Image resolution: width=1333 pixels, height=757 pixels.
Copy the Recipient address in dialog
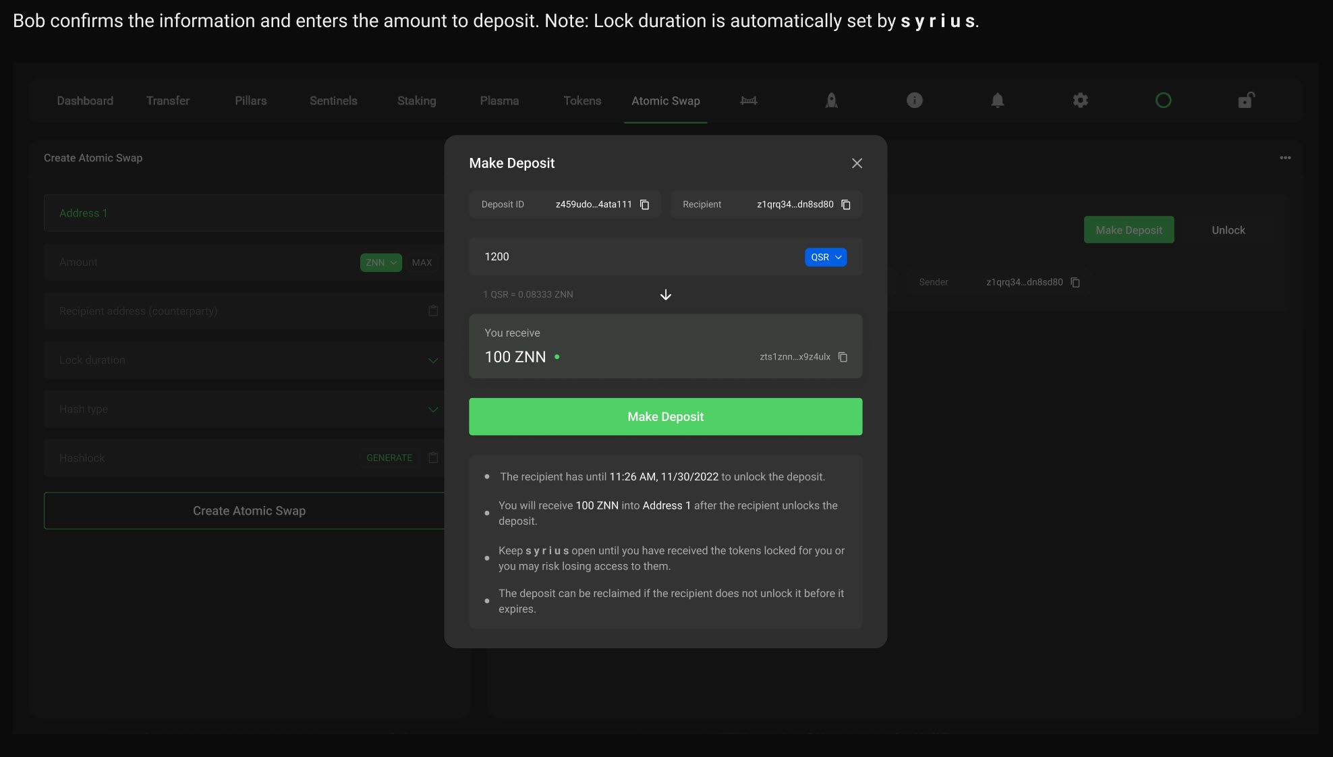coord(845,204)
